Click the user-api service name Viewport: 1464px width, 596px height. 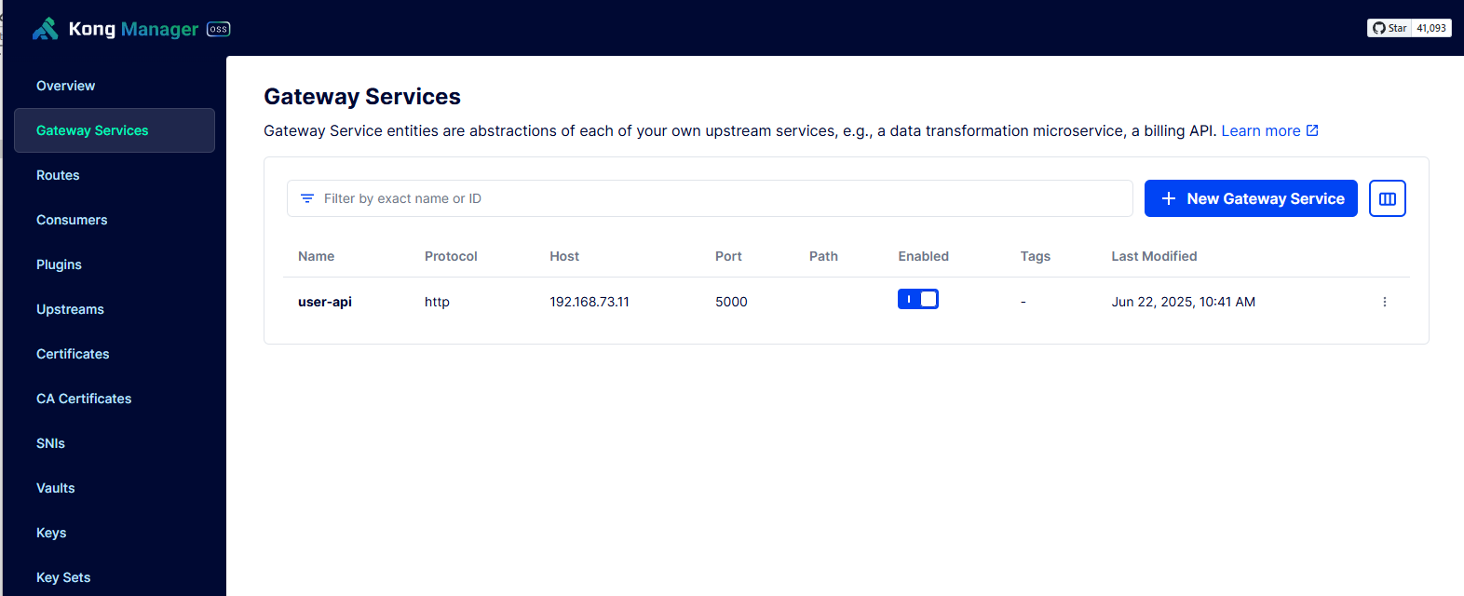[x=325, y=302]
